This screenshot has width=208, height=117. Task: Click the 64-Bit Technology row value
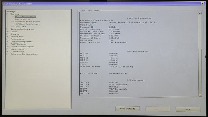click(x=119, y=43)
